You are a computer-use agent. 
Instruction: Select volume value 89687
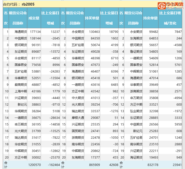pyautogui.click(x=36, y=51)
